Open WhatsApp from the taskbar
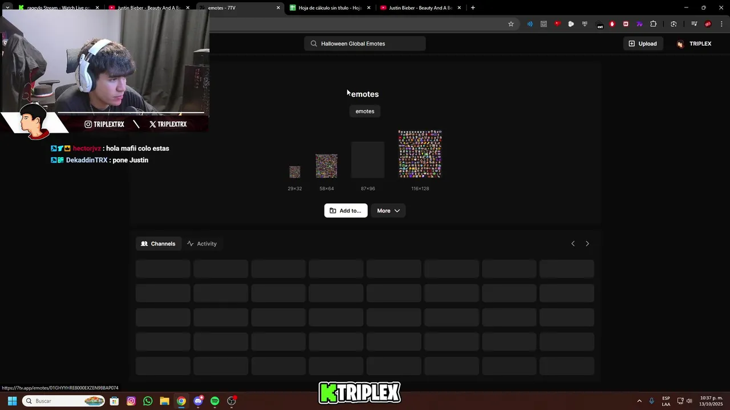730x410 pixels. [148, 401]
